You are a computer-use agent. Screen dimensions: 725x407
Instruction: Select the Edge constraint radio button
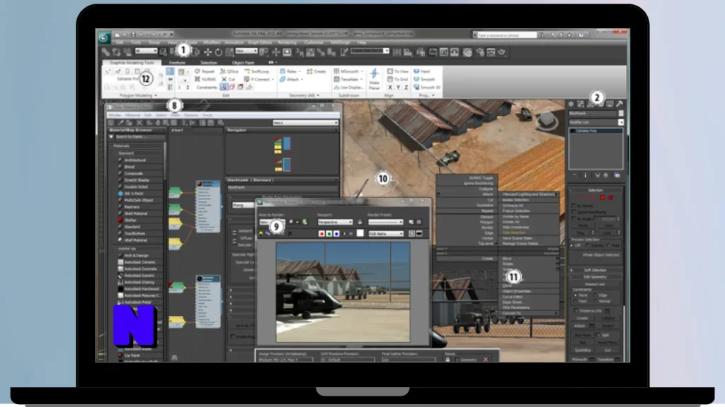tap(596, 295)
